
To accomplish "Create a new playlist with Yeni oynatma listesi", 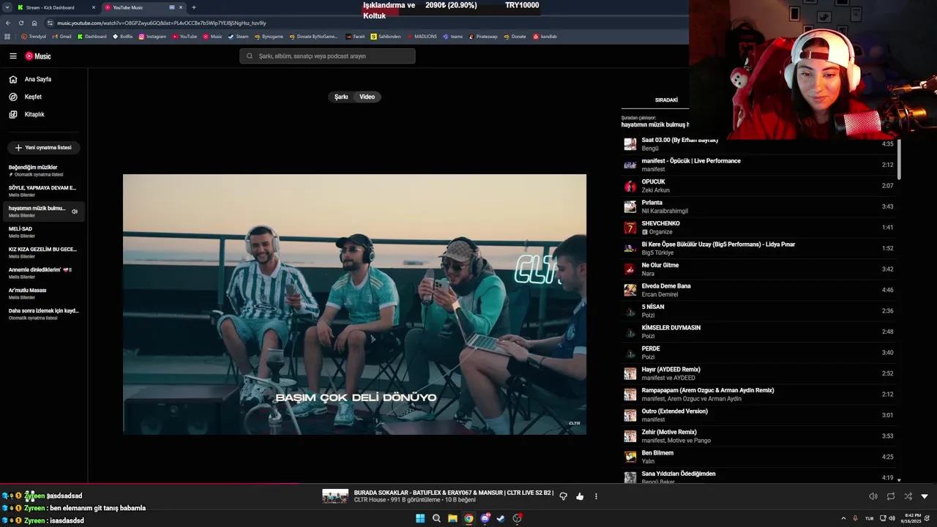I will click(x=43, y=147).
